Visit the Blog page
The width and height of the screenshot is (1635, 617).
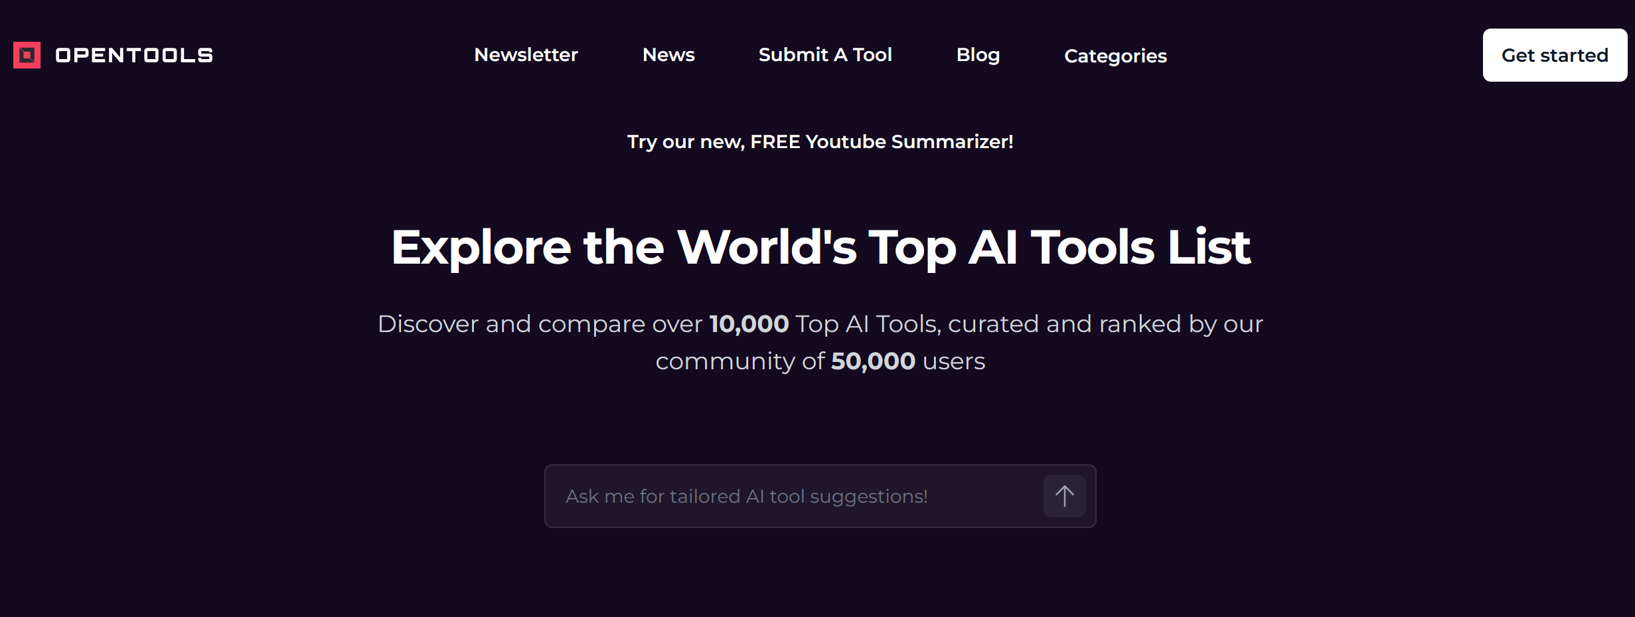pos(978,55)
